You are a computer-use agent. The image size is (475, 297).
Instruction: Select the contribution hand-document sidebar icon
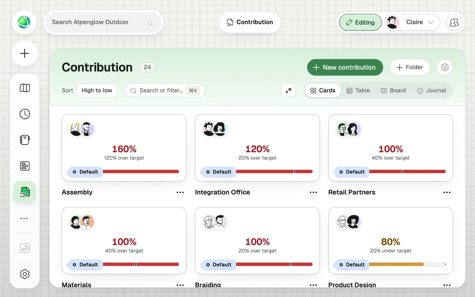click(x=25, y=192)
